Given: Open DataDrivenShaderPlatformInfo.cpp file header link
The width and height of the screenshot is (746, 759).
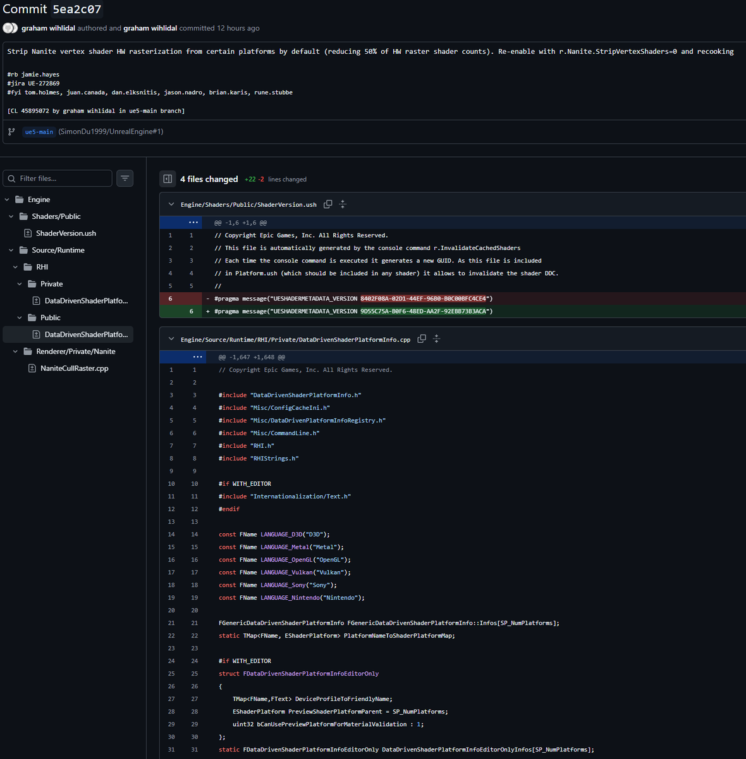Looking at the screenshot, I should click(295, 340).
